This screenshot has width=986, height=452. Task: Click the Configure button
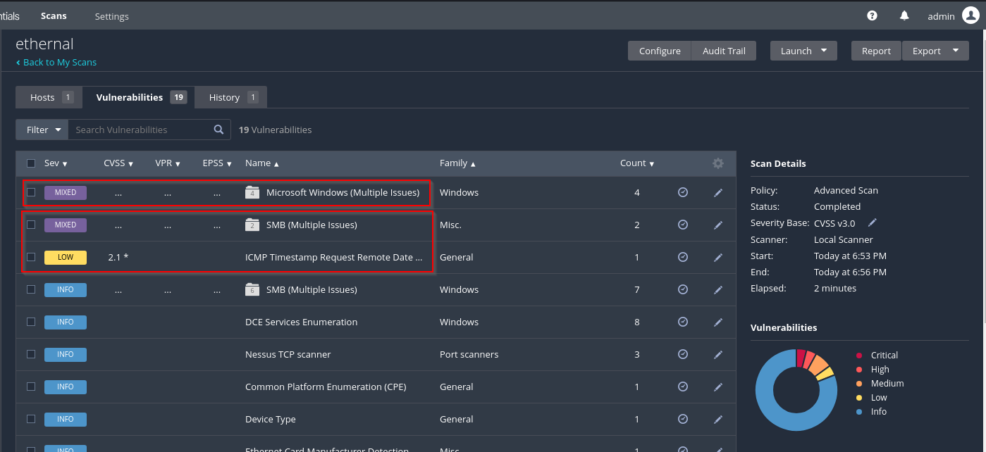point(660,51)
